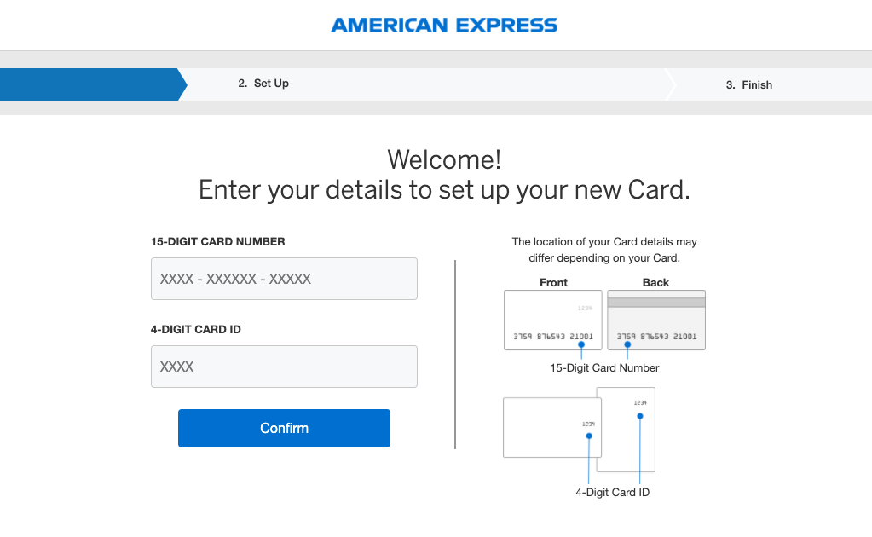Click the 15-Digit Card Number caption below the cards
The height and width of the screenshot is (537, 872).
click(604, 367)
